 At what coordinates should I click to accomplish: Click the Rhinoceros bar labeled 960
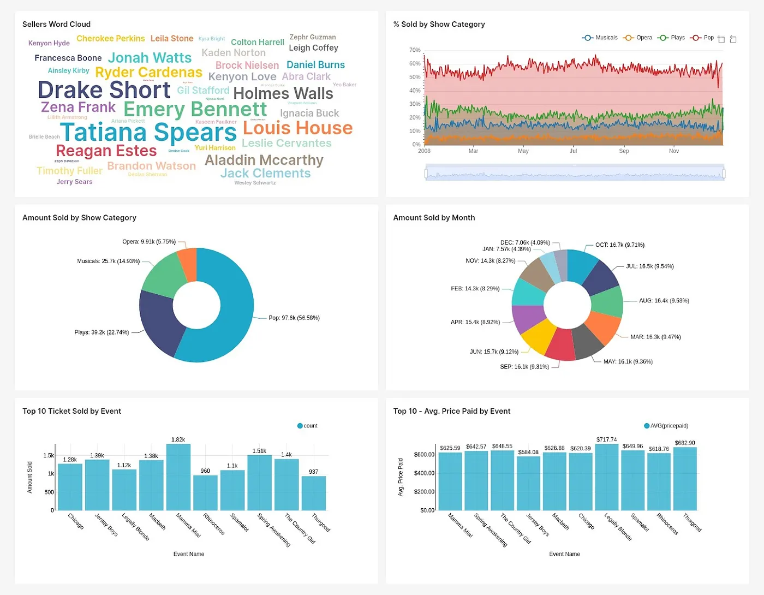pos(205,493)
